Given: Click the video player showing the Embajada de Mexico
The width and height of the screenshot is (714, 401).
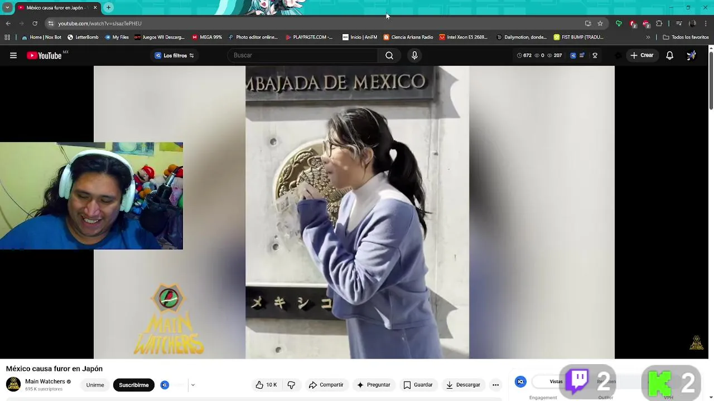Looking at the screenshot, I should coord(354,212).
